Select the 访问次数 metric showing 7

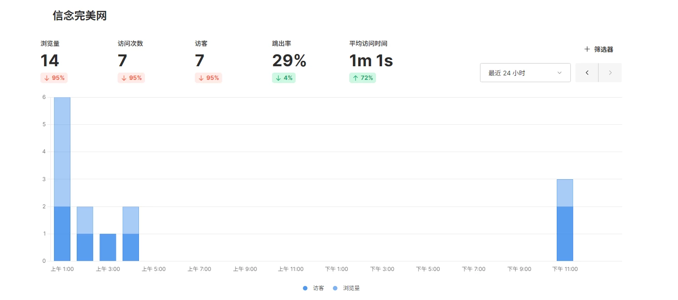[122, 60]
